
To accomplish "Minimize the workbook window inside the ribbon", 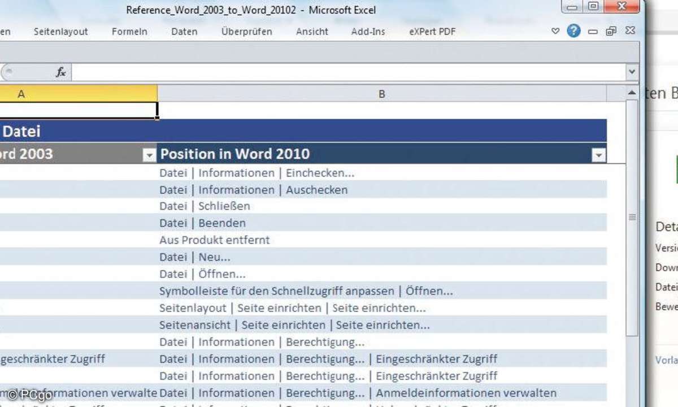I will click(x=593, y=32).
